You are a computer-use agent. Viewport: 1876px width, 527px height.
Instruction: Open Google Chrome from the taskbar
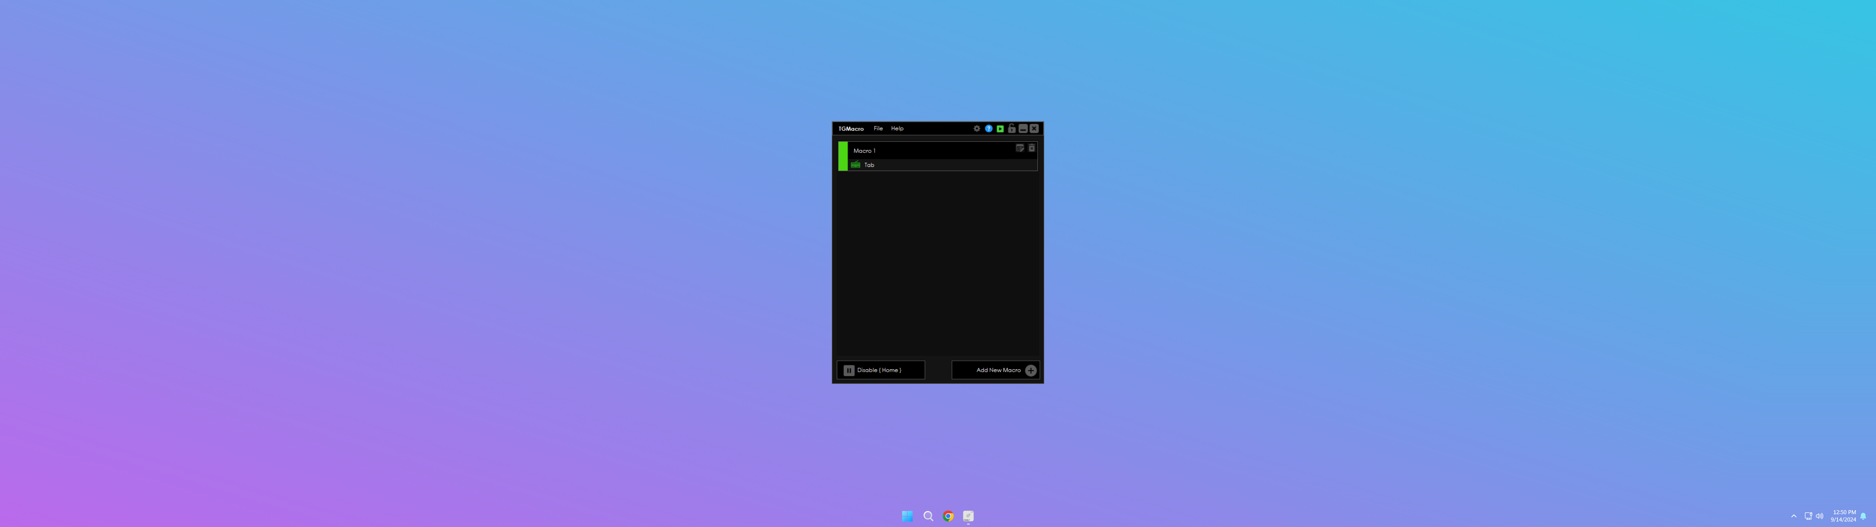pyautogui.click(x=948, y=516)
